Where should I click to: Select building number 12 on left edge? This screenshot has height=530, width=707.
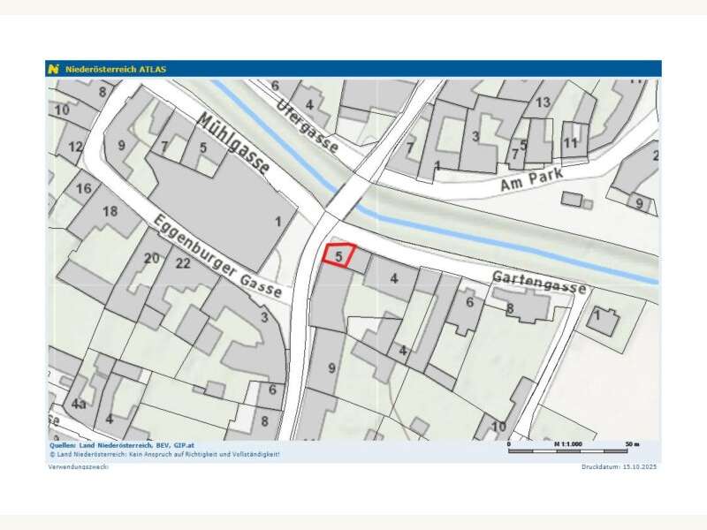(75, 147)
